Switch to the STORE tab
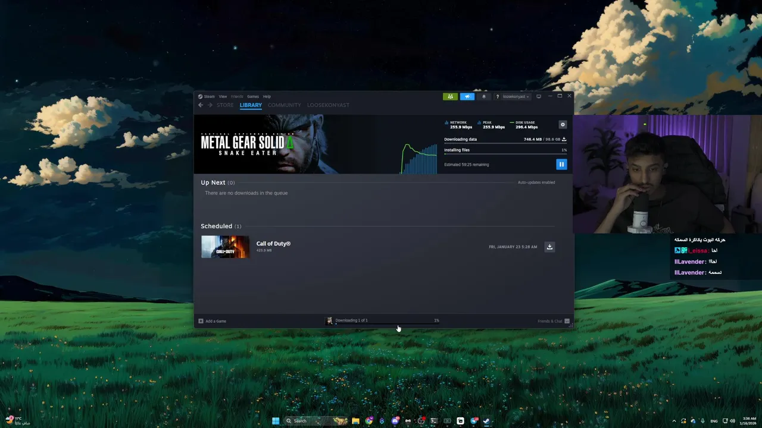The width and height of the screenshot is (762, 428). pos(225,105)
